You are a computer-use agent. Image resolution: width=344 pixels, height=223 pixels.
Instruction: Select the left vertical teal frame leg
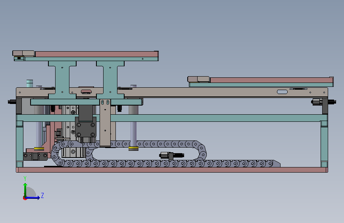[x=20, y=144]
